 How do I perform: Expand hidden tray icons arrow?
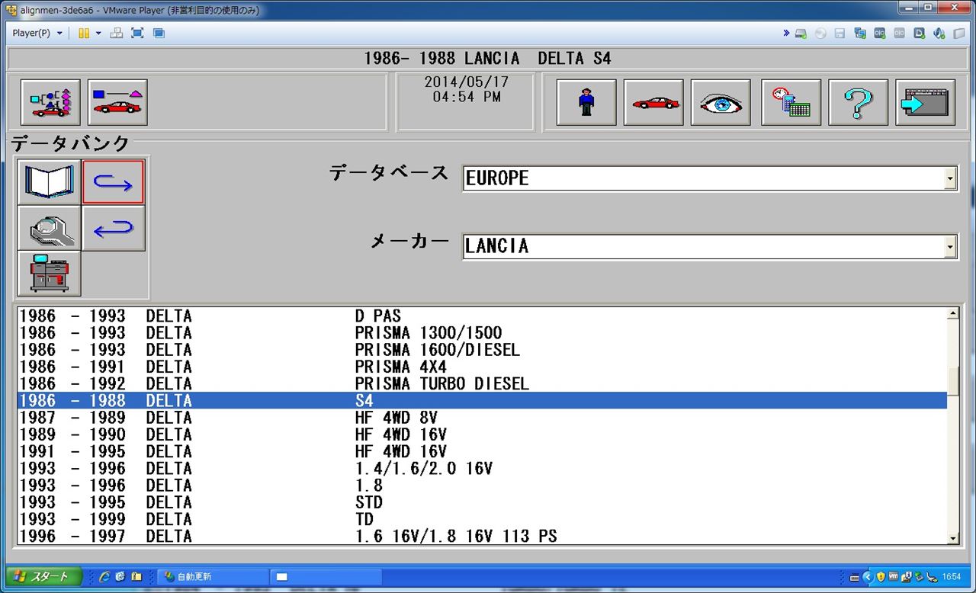tap(868, 577)
